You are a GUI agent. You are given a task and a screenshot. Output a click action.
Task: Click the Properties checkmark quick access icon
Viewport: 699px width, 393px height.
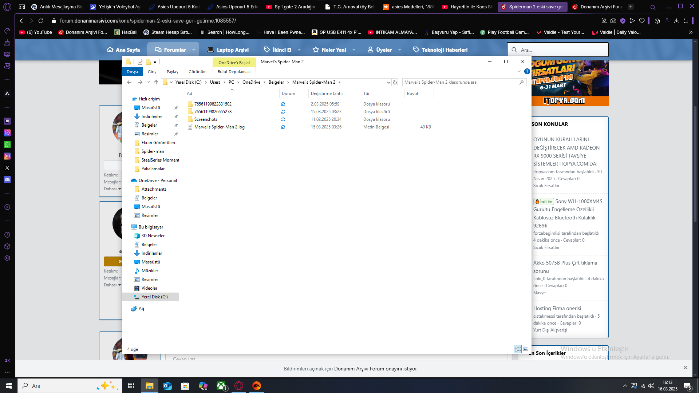140,62
